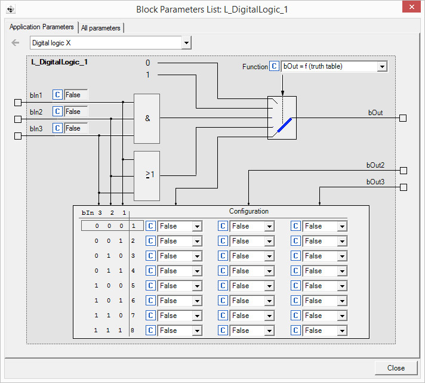Click the C icon next to bIn2
This screenshot has width=425, height=383.
coord(57,112)
